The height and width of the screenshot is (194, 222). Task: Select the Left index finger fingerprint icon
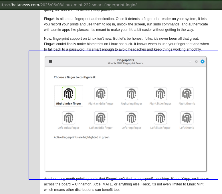pos(69,118)
